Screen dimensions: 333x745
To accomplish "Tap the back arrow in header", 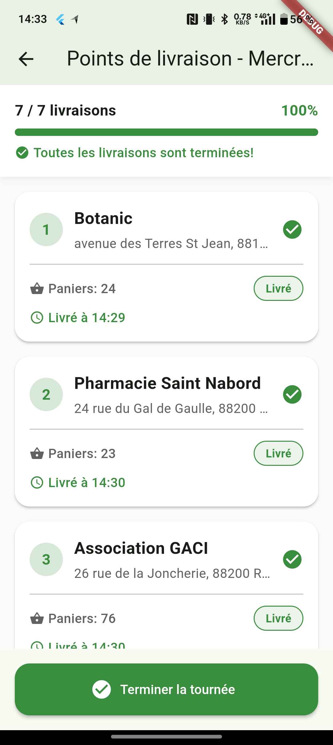I will coord(26,59).
